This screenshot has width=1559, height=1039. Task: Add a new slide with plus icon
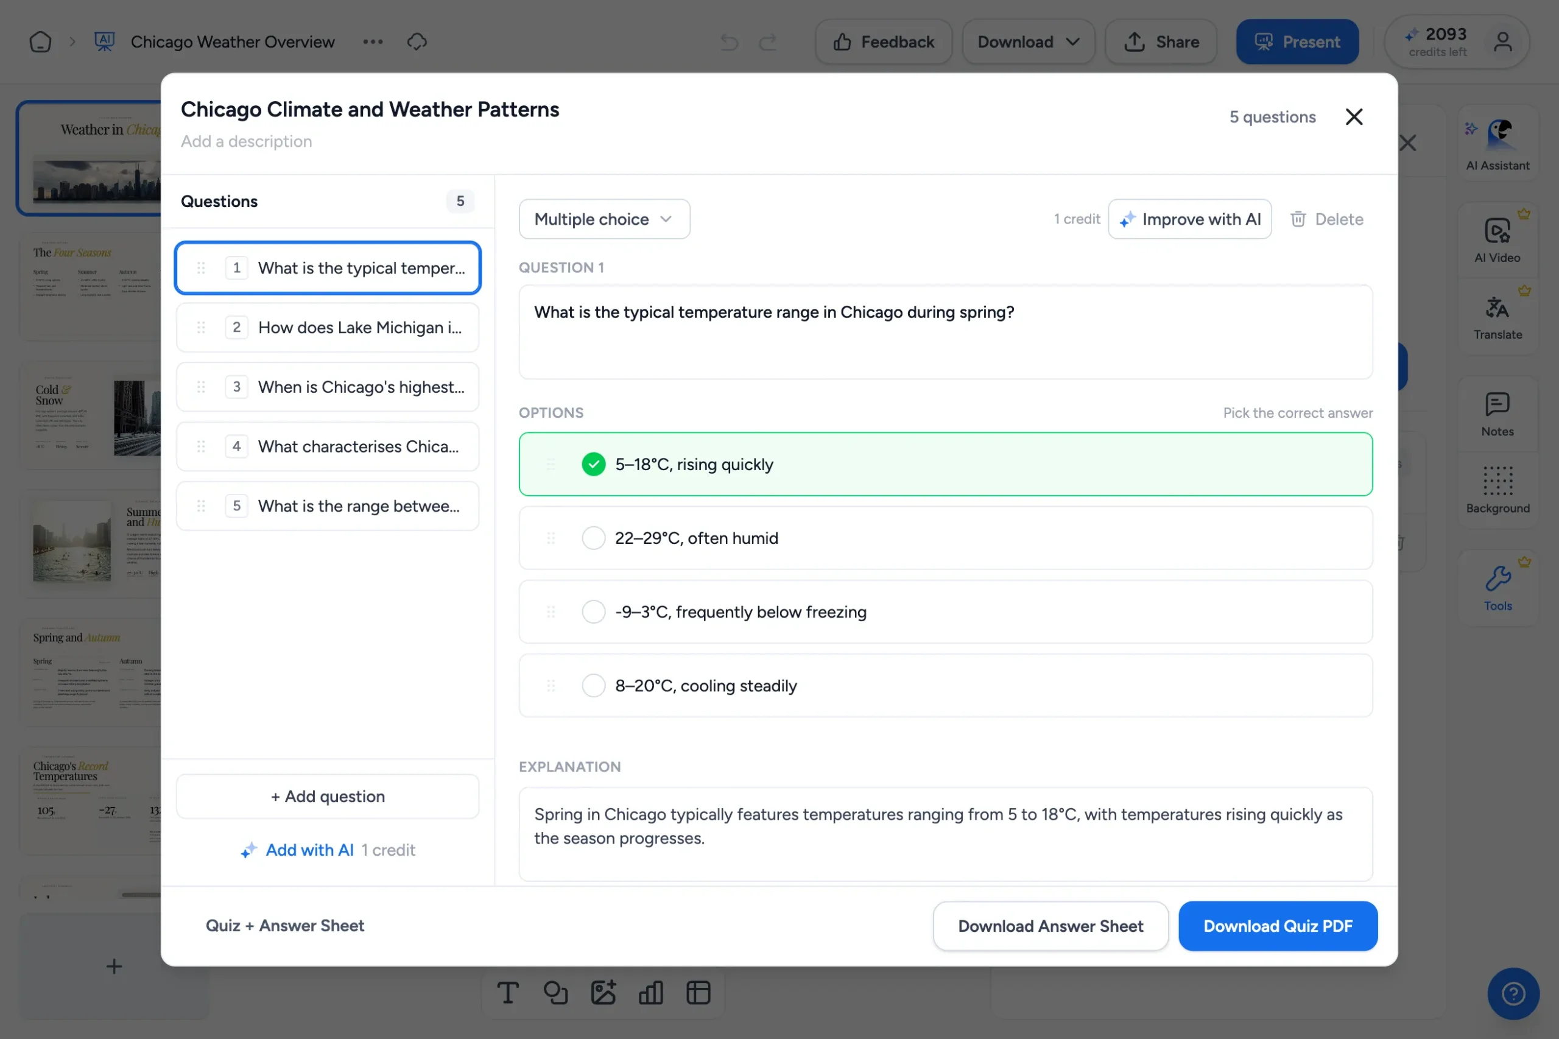[114, 966]
